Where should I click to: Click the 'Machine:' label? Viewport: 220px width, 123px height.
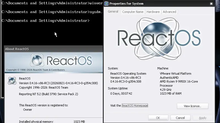click(163, 68)
